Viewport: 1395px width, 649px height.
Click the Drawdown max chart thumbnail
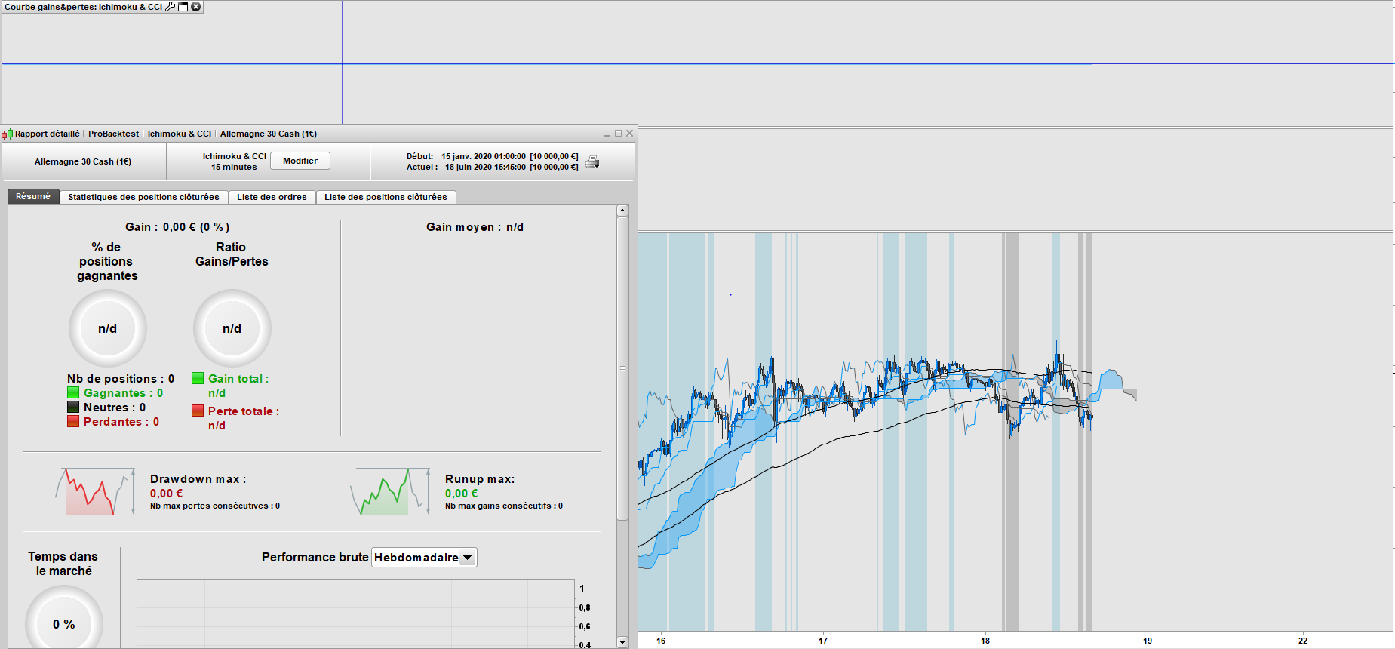tap(95, 491)
